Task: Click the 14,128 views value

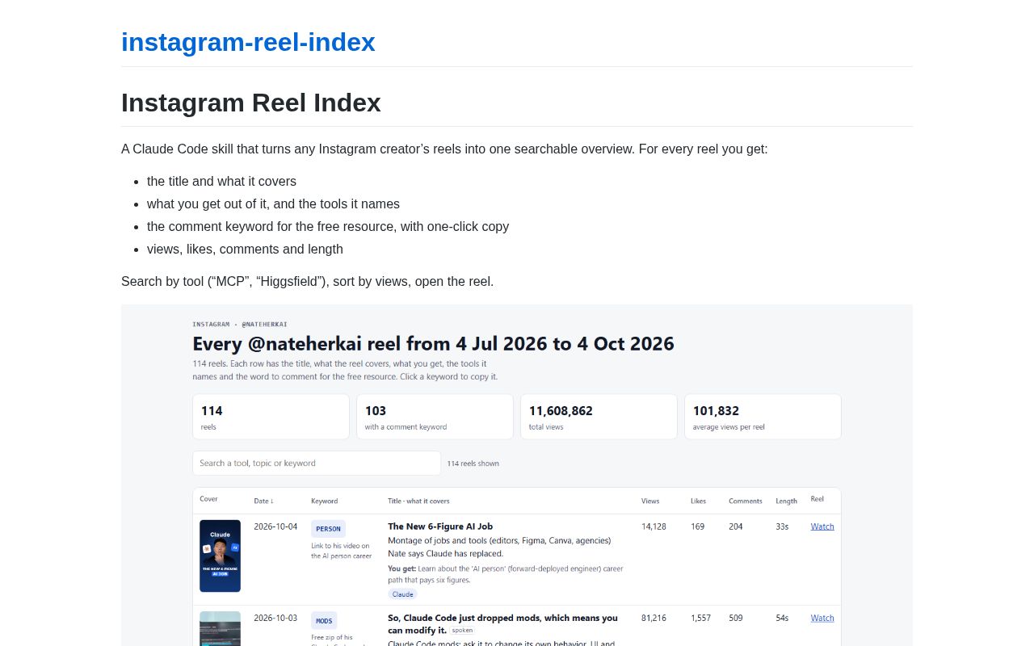Action: 654,526
